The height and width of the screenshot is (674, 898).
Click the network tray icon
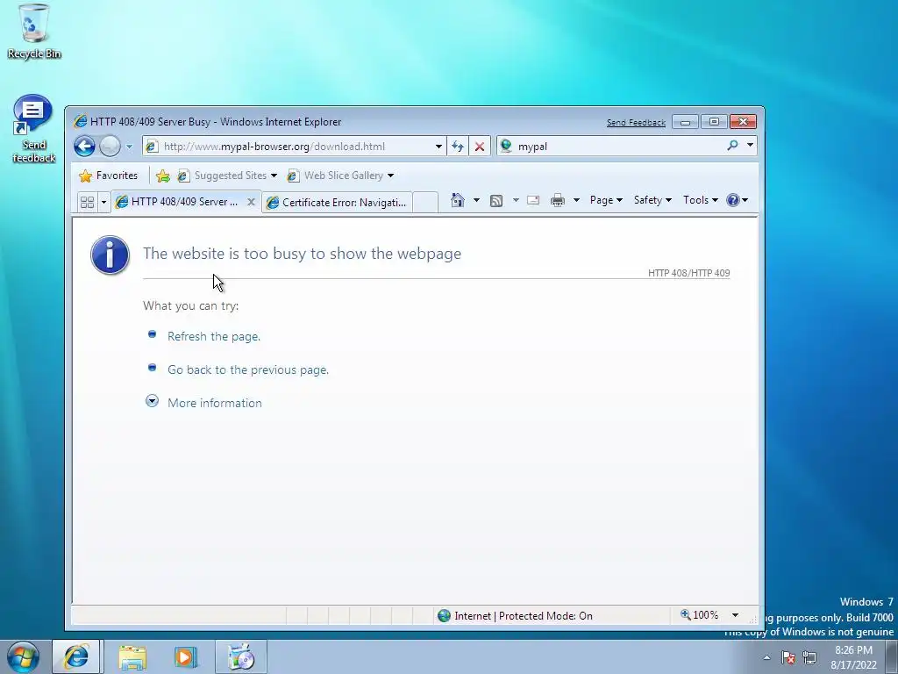809,657
